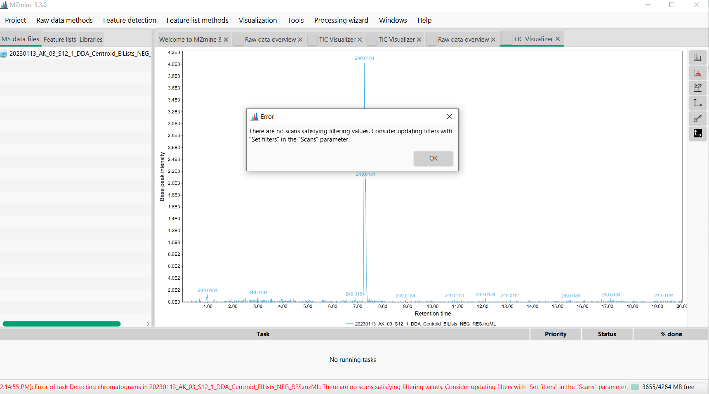Dismiss the error dialog with OK
The height and width of the screenshot is (394, 709).
pos(433,158)
